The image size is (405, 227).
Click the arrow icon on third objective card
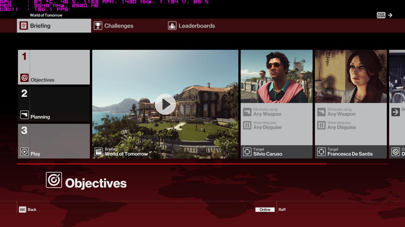(x=396, y=112)
